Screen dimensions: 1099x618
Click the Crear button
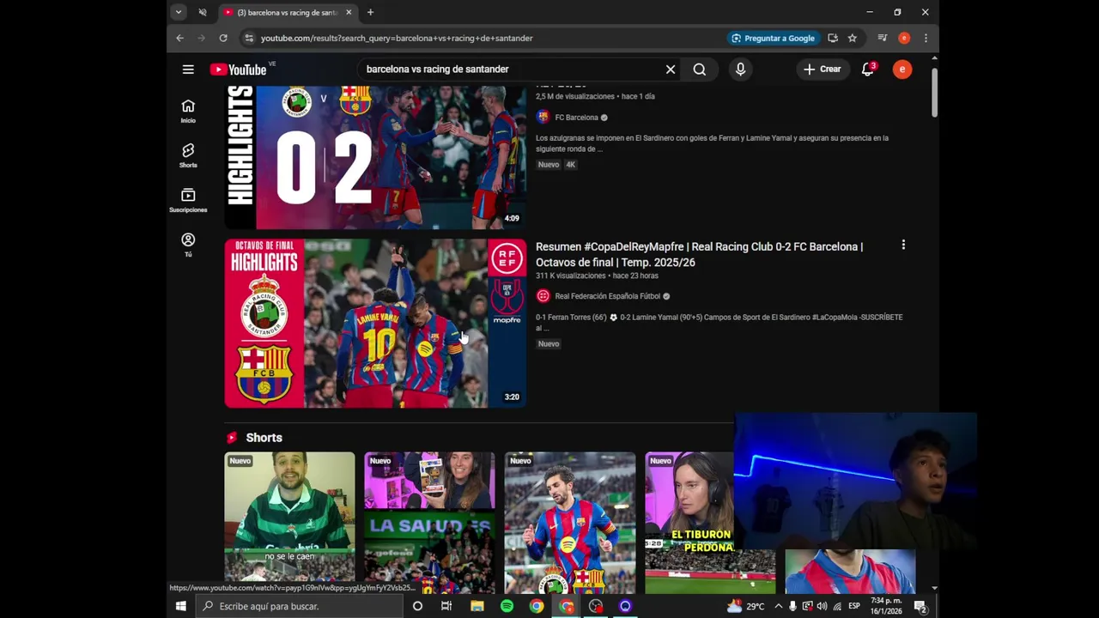click(x=823, y=70)
